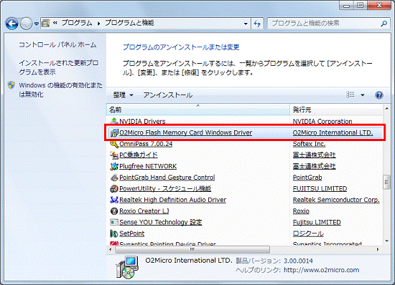
Task: Click the control panel icon in address bar
Action: point(45,24)
